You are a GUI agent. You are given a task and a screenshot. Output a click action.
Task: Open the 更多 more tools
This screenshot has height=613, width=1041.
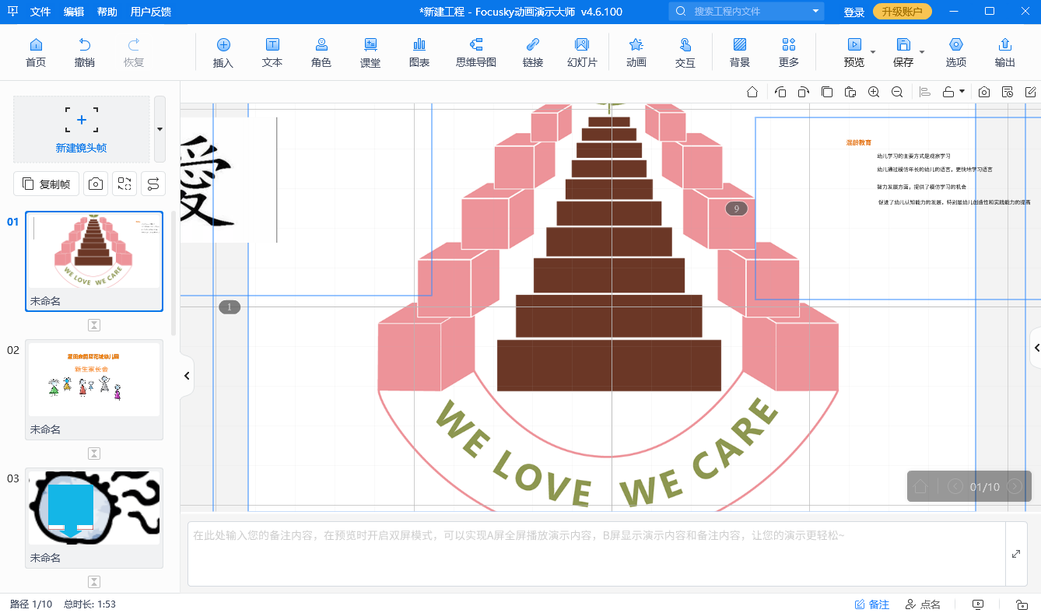click(789, 52)
